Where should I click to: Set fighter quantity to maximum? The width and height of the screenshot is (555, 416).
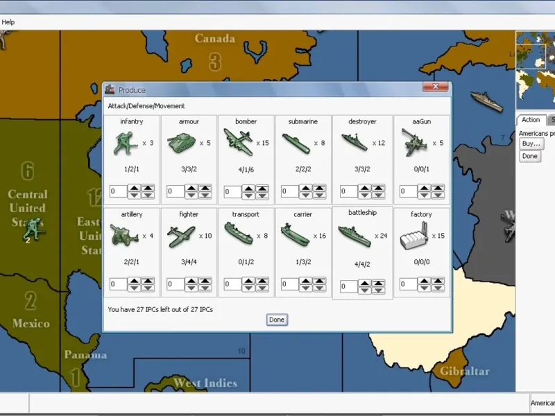pyautogui.click(x=205, y=281)
